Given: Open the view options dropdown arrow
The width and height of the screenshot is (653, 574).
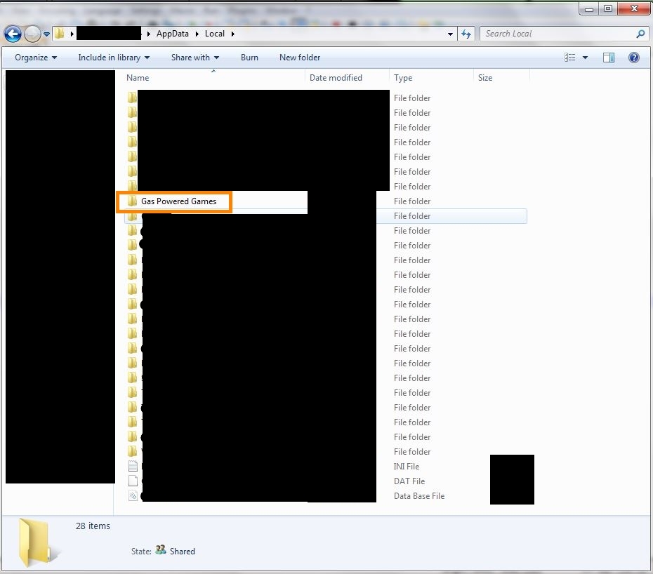Looking at the screenshot, I should pos(586,58).
